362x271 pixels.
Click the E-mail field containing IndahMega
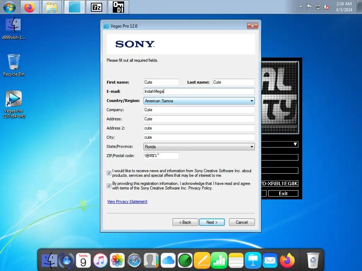point(199,91)
